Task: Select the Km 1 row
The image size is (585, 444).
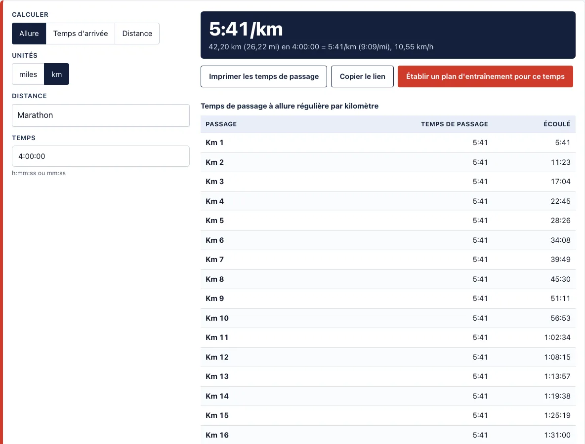Action: (x=388, y=143)
